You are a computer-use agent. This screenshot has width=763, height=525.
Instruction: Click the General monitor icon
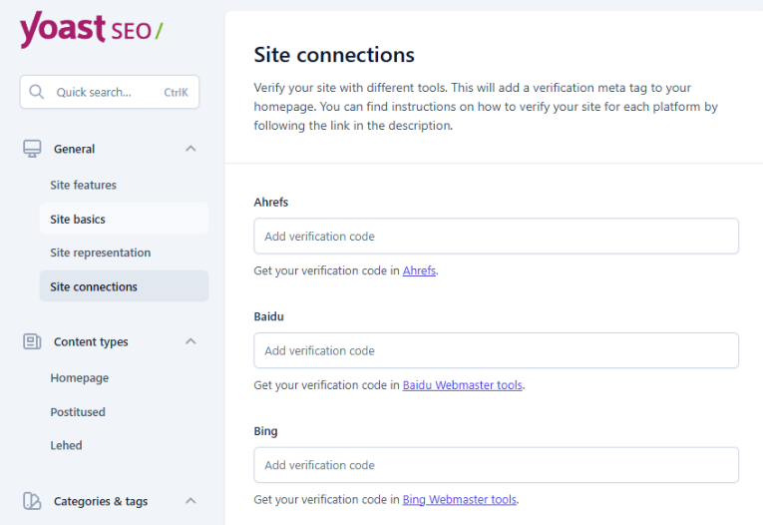(x=32, y=149)
